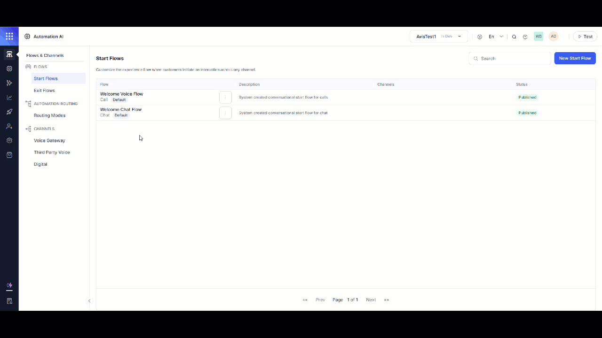This screenshot has width=602, height=338.
Task: Collapse the Flows & Channels side panel
Action: [89, 301]
